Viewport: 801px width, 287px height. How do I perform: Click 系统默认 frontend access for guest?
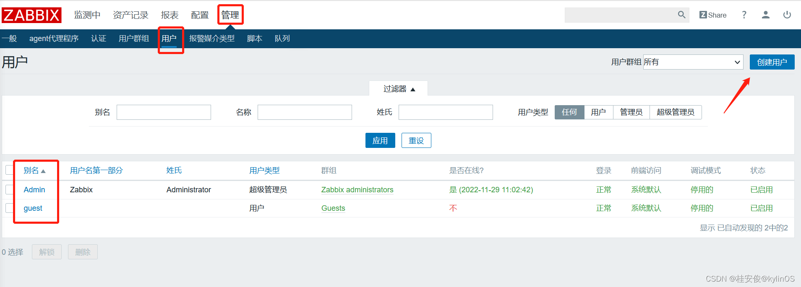(x=646, y=208)
